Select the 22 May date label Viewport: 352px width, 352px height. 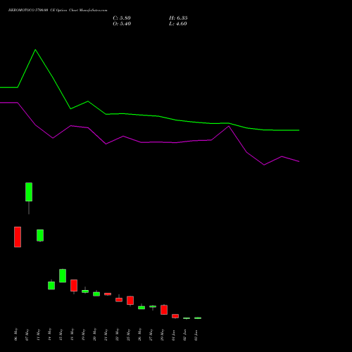tap(118, 334)
